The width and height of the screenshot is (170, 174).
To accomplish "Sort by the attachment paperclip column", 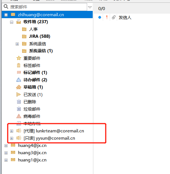I will tap(113, 18).
